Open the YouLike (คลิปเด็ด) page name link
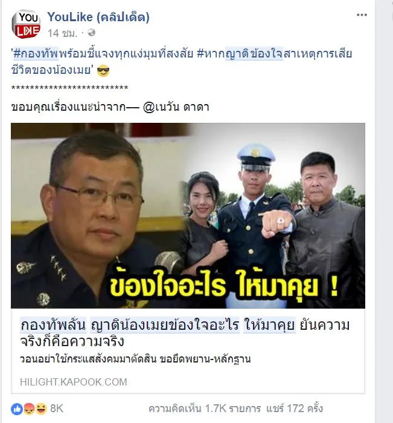The height and width of the screenshot is (423, 393). click(x=98, y=17)
